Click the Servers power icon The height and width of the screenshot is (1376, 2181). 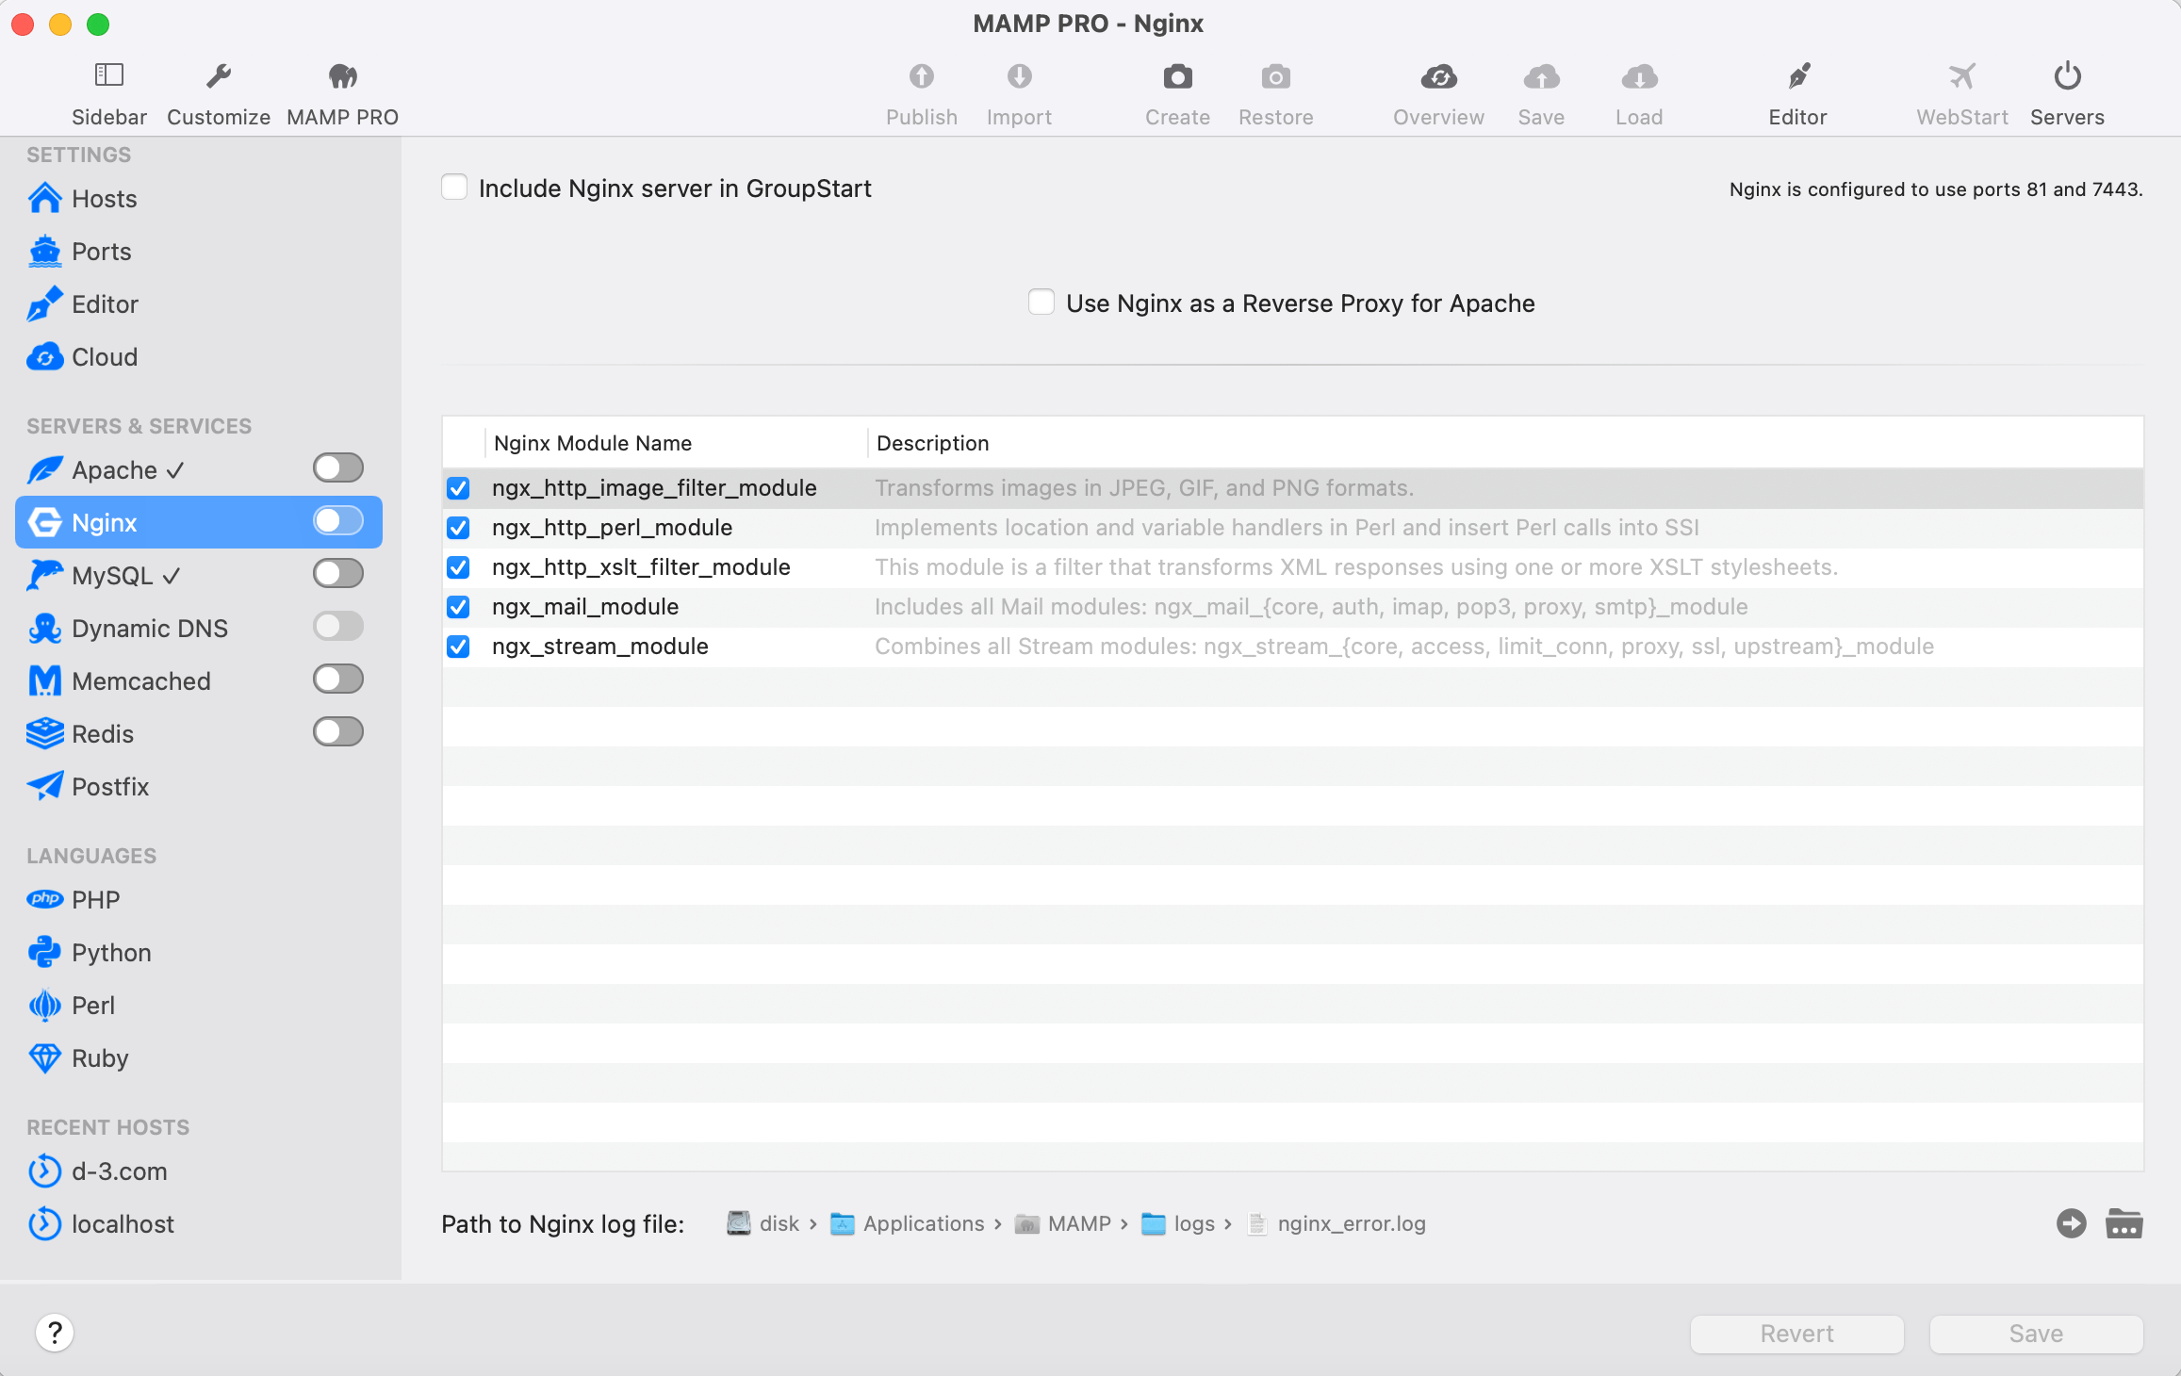coord(2068,75)
